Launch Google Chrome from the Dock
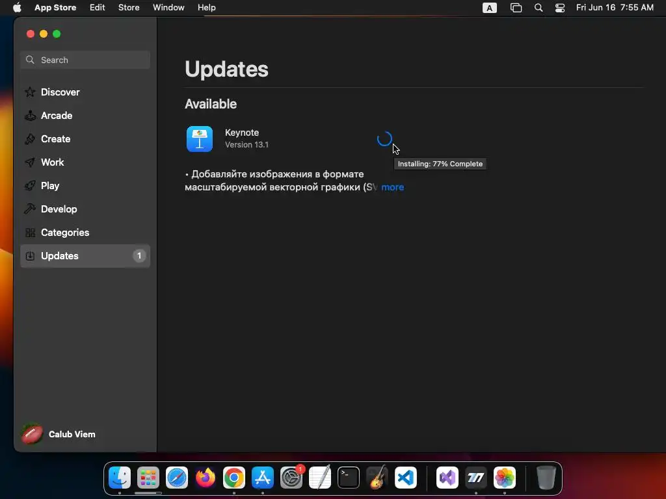The width and height of the screenshot is (666, 499). pos(234,478)
